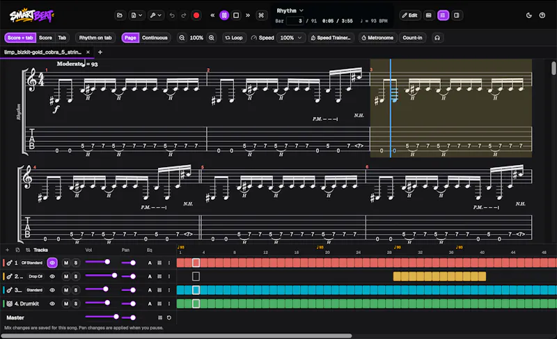Viewport: 557px width, 339px height.
Task: Toggle the Metronome button
Action: (x=377, y=38)
